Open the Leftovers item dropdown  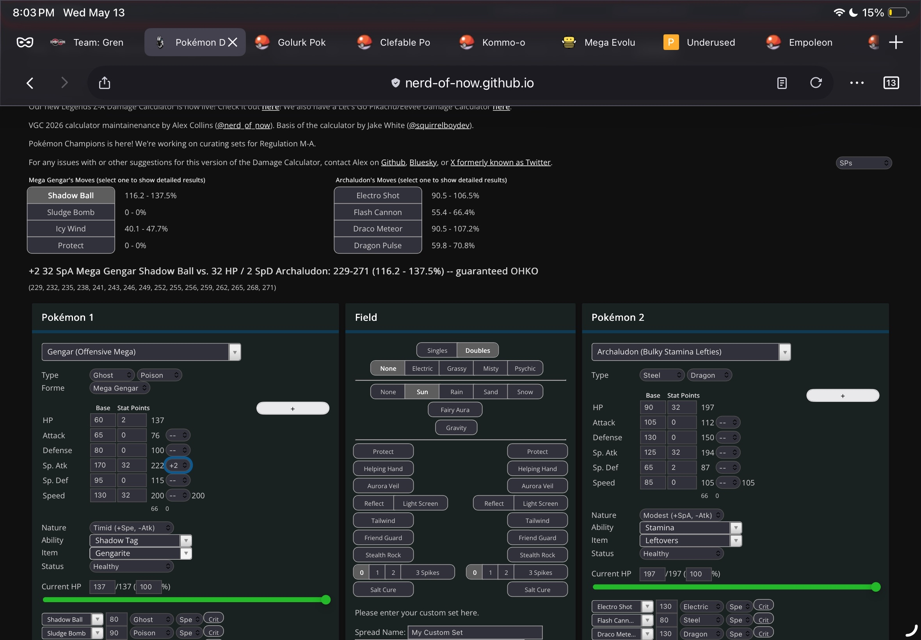[690, 540]
